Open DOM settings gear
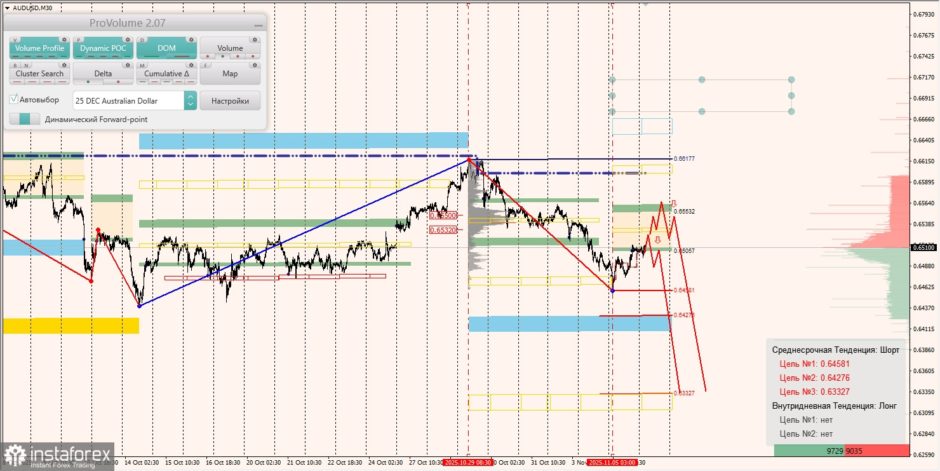 (x=191, y=39)
